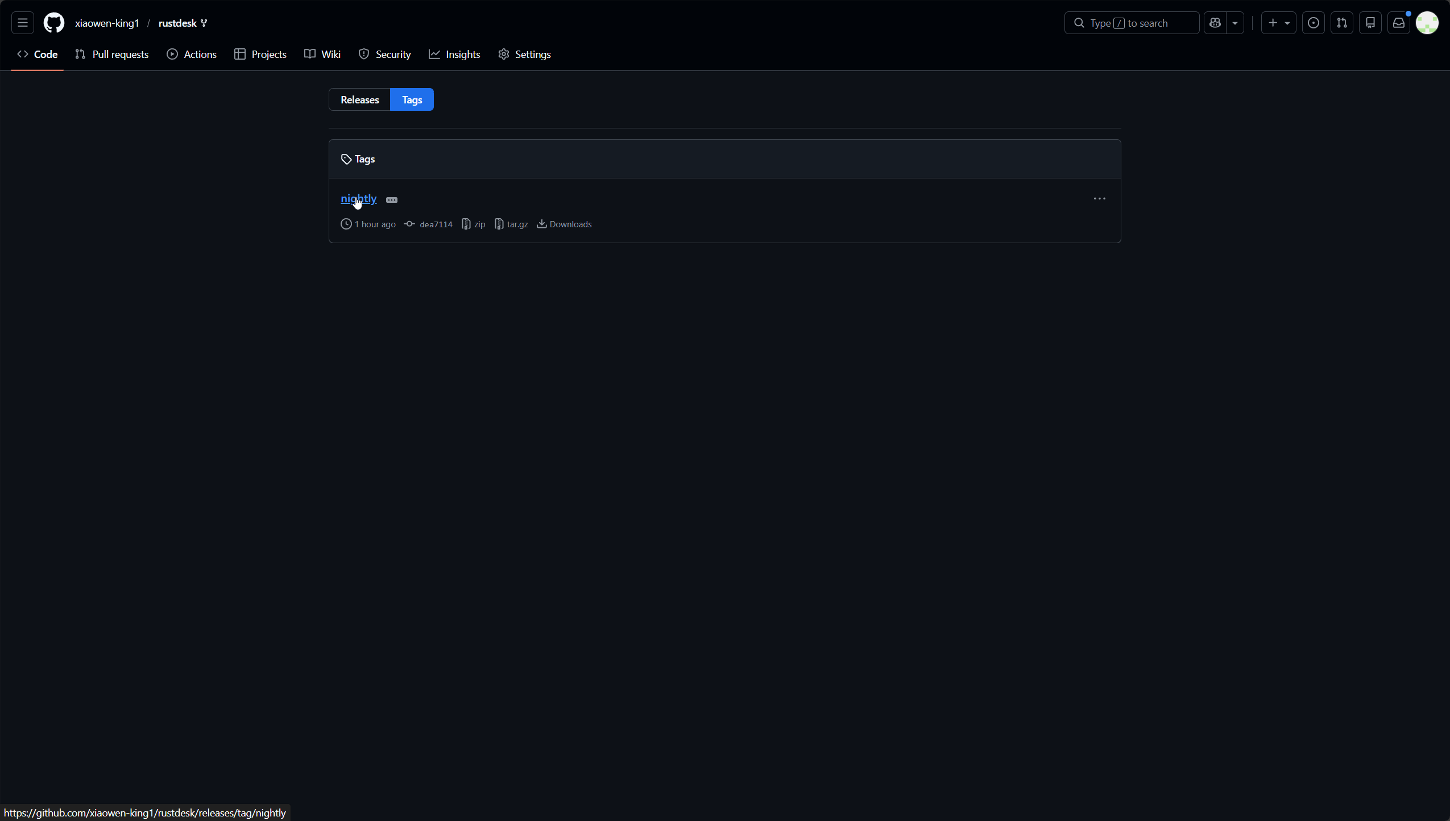Select the Tags view button
Image resolution: width=1450 pixels, height=821 pixels.
[x=412, y=99]
